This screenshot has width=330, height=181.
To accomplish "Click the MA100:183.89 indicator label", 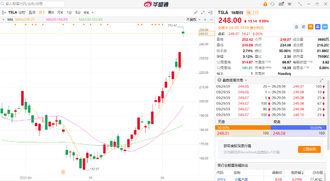I will 91,20.
